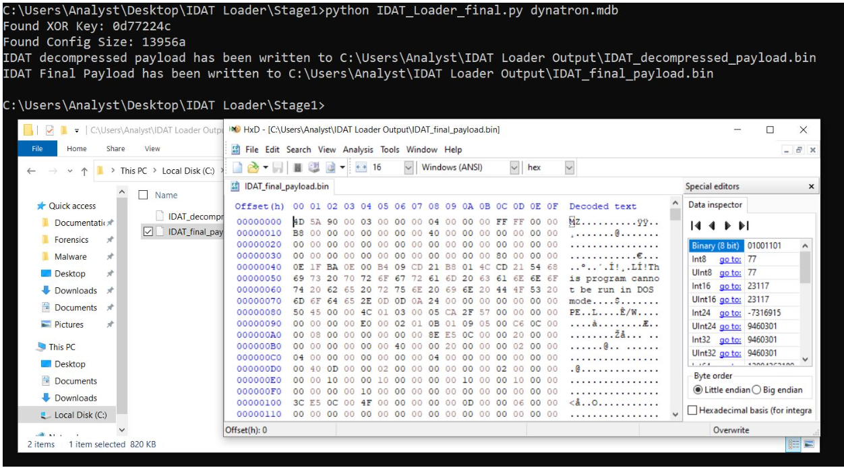Uncheck the IDAT_final_payload file checkbox
The width and height of the screenshot is (844, 468).
pyautogui.click(x=149, y=232)
